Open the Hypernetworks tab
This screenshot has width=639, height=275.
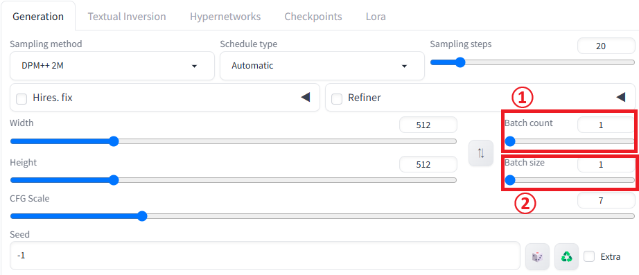tap(225, 17)
